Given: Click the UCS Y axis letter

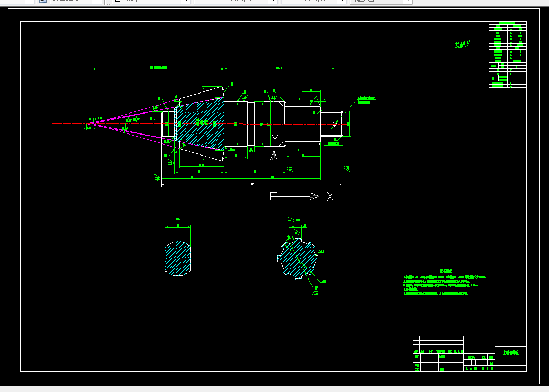Looking at the screenshot, I should click(275, 139).
